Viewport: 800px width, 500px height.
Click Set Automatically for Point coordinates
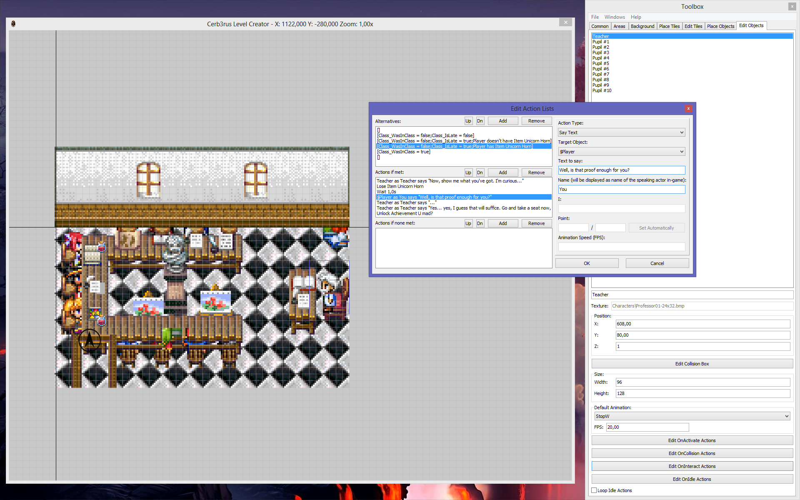[656, 227]
